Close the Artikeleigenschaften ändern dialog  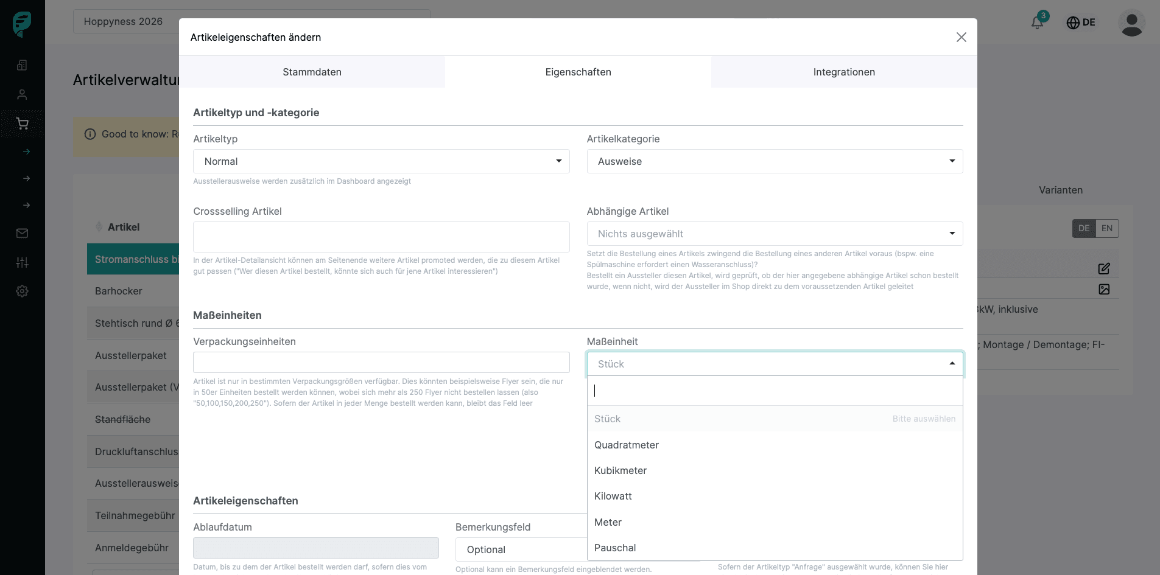[961, 37]
